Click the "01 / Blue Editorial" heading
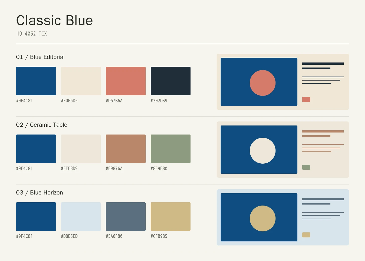 (40, 57)
